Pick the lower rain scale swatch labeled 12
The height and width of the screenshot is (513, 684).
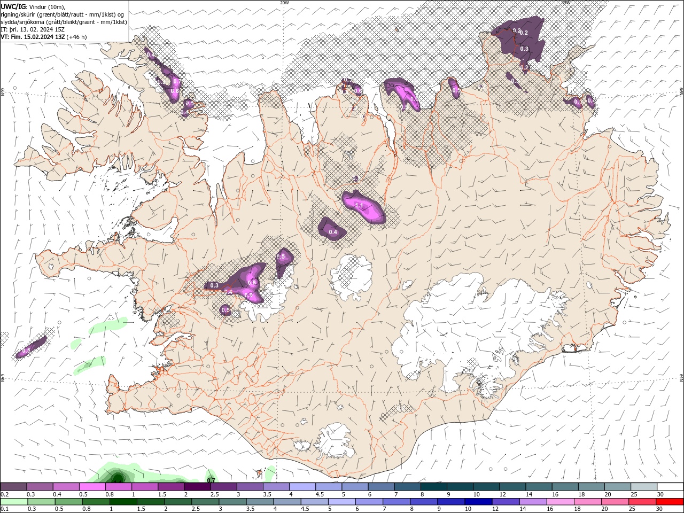tap(506, 502)
